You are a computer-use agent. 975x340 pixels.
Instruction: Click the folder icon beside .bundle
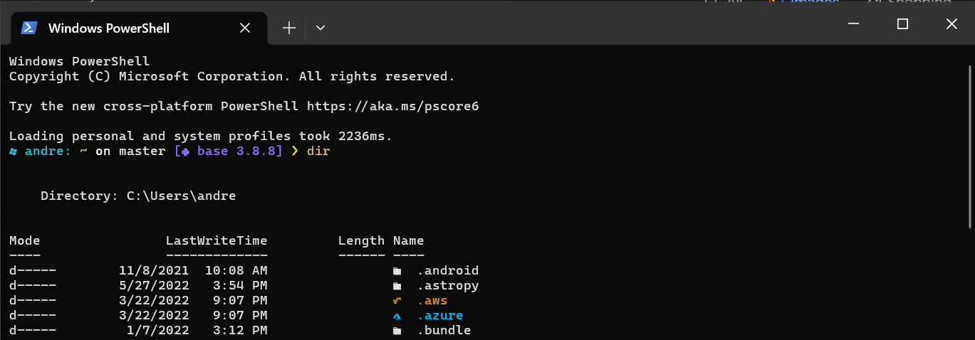pyautogui.click(x=397, y=331)
